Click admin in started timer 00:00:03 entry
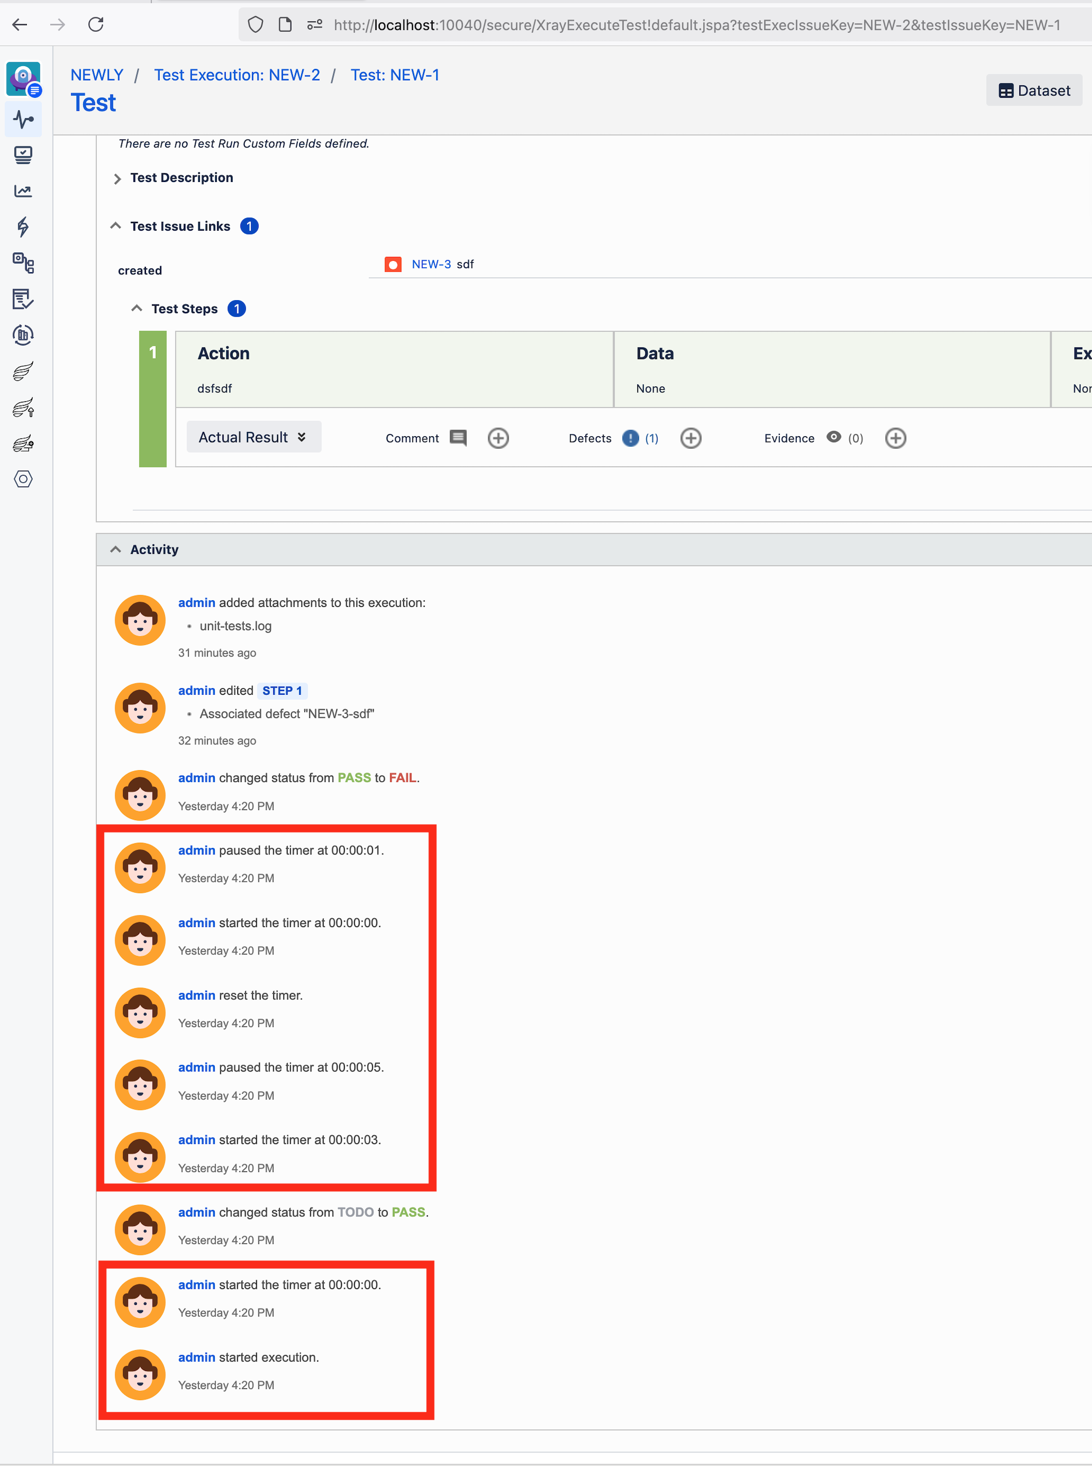The image size is (1092, 1466). [196, 1140]
